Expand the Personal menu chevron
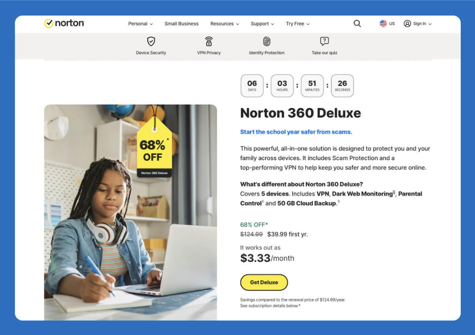 coord(151,24)
